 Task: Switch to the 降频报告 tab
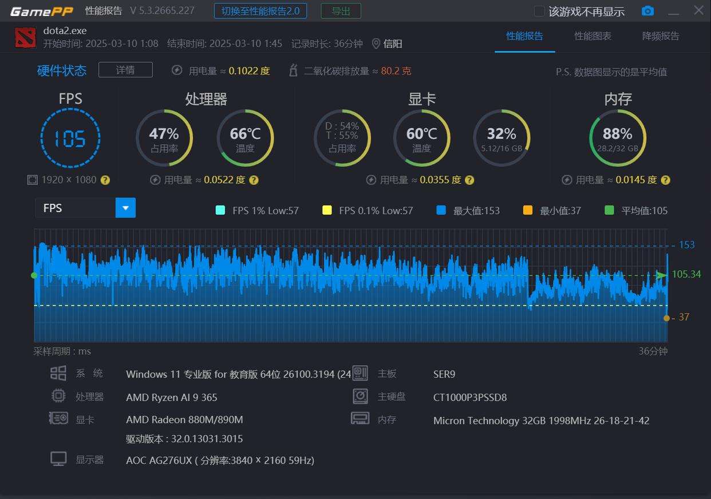click(x=661, y=36)
